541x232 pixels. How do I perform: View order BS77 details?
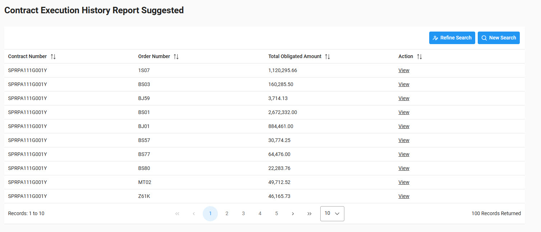pos(404,155)
